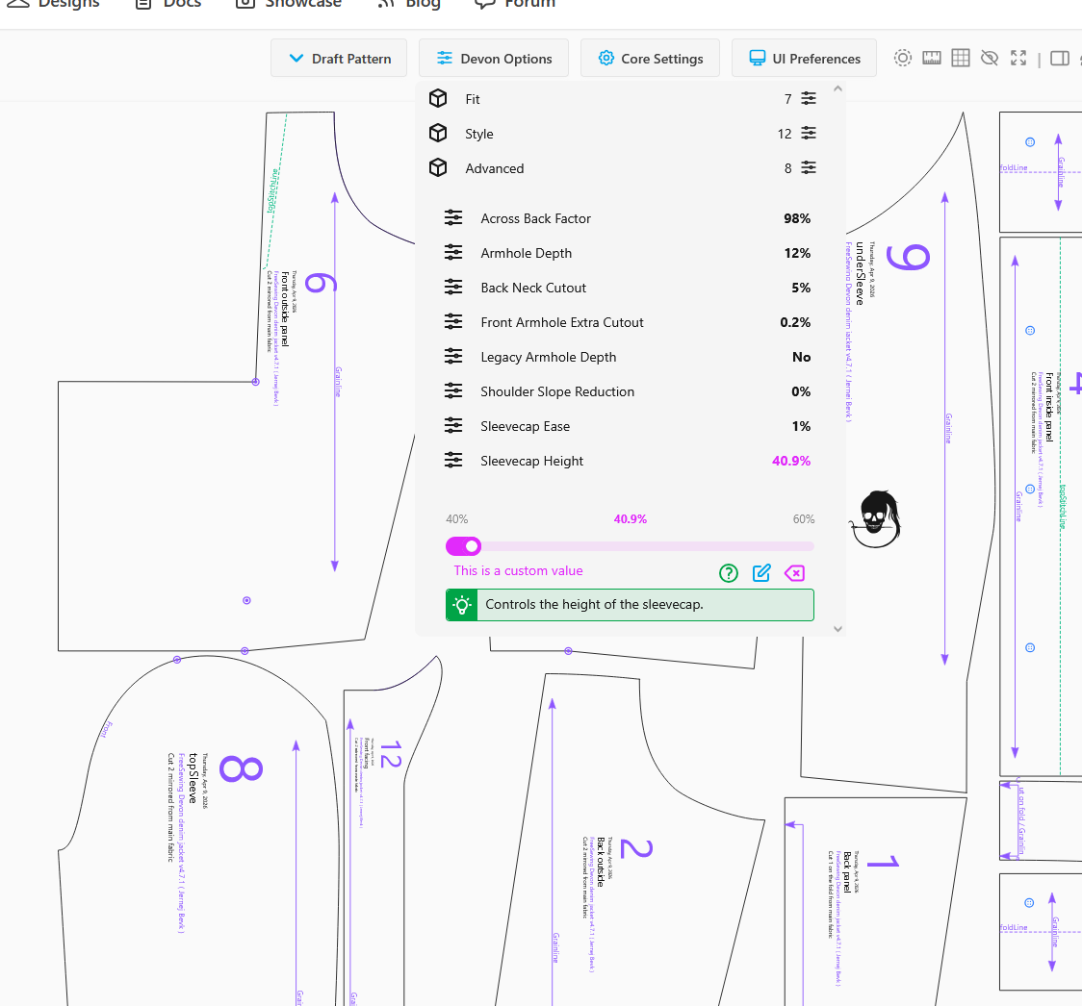Image resolution: width=1082 pixels, height=1006 pixels.
Task: Click the pencil edit-value icon
Action: tap(761, 573)
